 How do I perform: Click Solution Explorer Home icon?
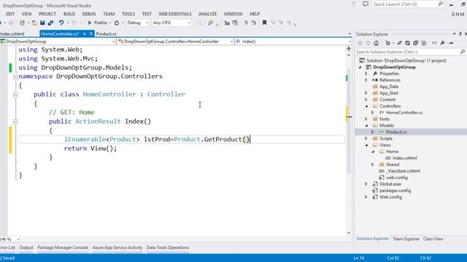[377, 43]
